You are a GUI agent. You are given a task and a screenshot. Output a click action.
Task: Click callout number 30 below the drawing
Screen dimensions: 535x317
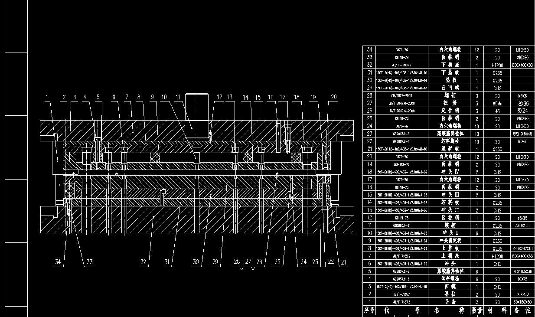click(x=196, y=261)
